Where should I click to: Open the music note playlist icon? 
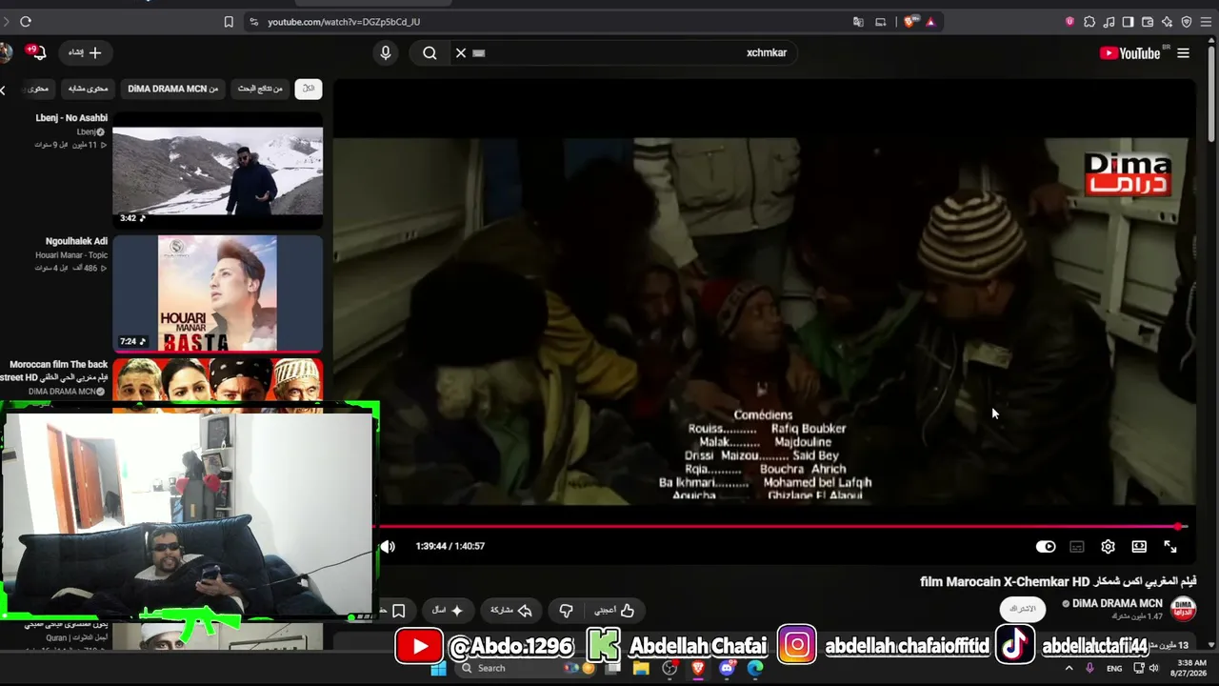1109,22
